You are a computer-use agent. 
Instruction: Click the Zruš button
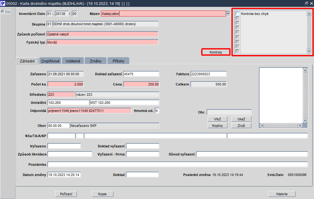[241, 126]
